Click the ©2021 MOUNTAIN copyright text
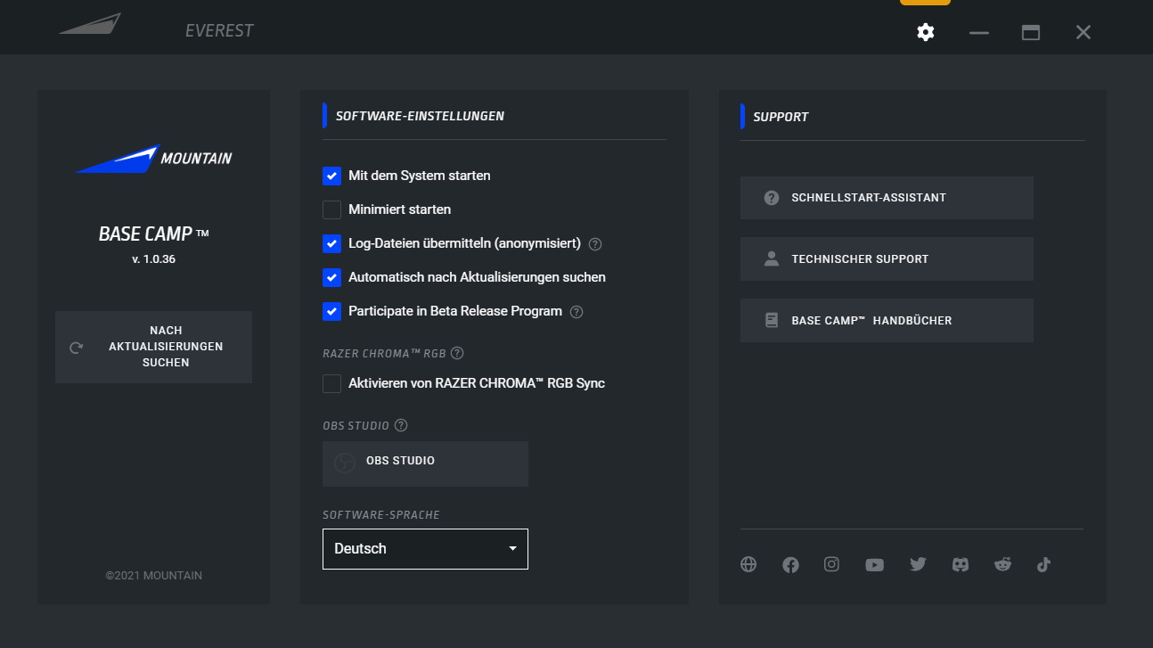The image size is (1153, 648). pyautogui.click(x=153, y=576)
